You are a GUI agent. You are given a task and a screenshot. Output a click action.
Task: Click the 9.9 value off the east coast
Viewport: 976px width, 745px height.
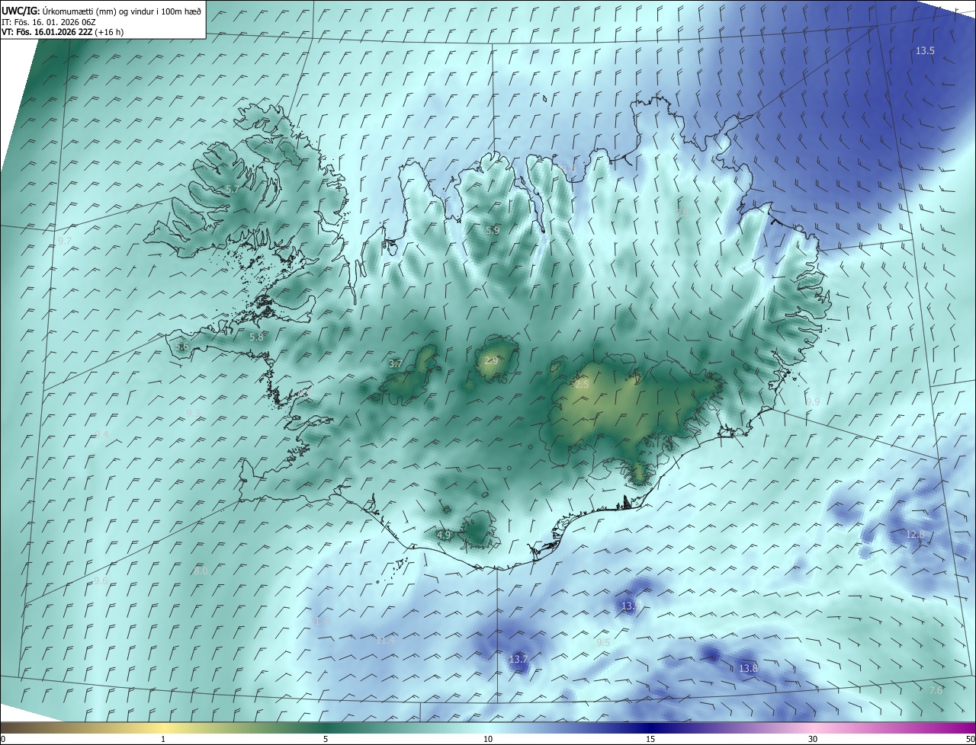[813, 401]
